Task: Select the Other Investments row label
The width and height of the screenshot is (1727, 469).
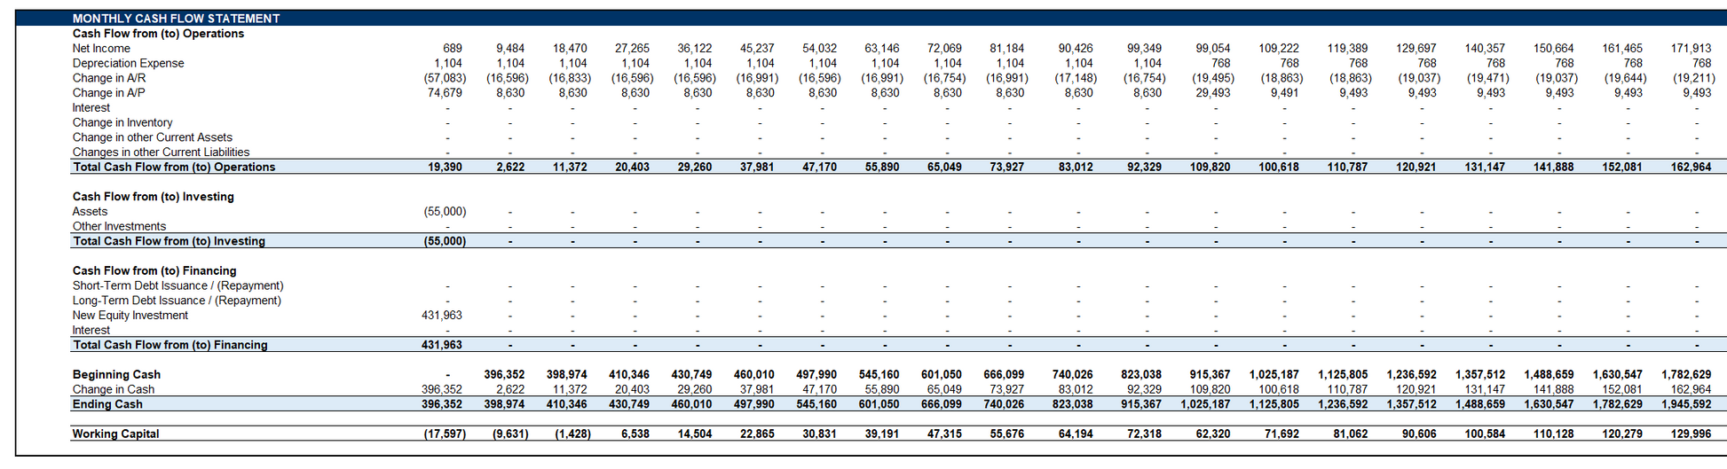Action: (x=119, y=227)
